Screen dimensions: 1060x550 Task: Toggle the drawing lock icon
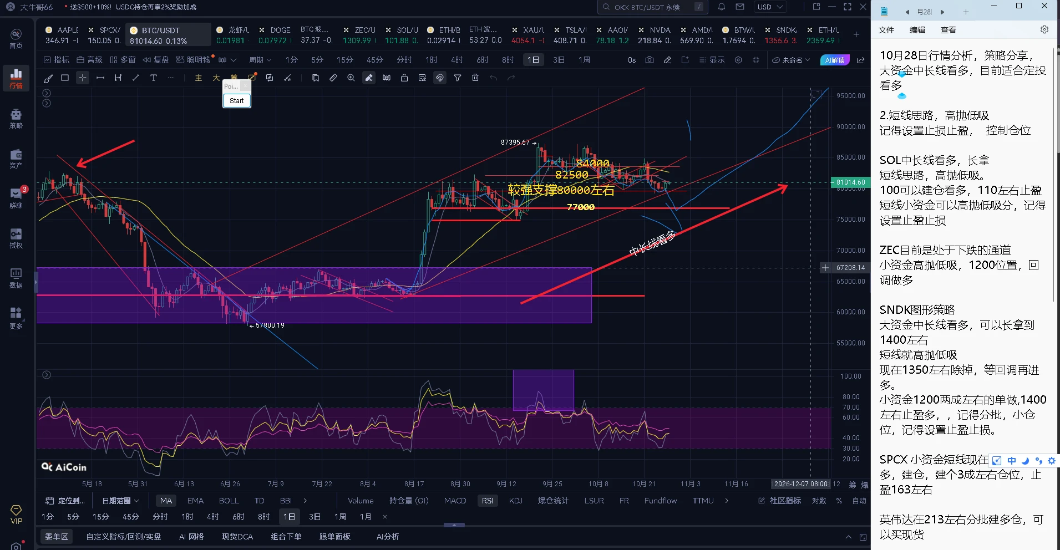click(404, 78)
